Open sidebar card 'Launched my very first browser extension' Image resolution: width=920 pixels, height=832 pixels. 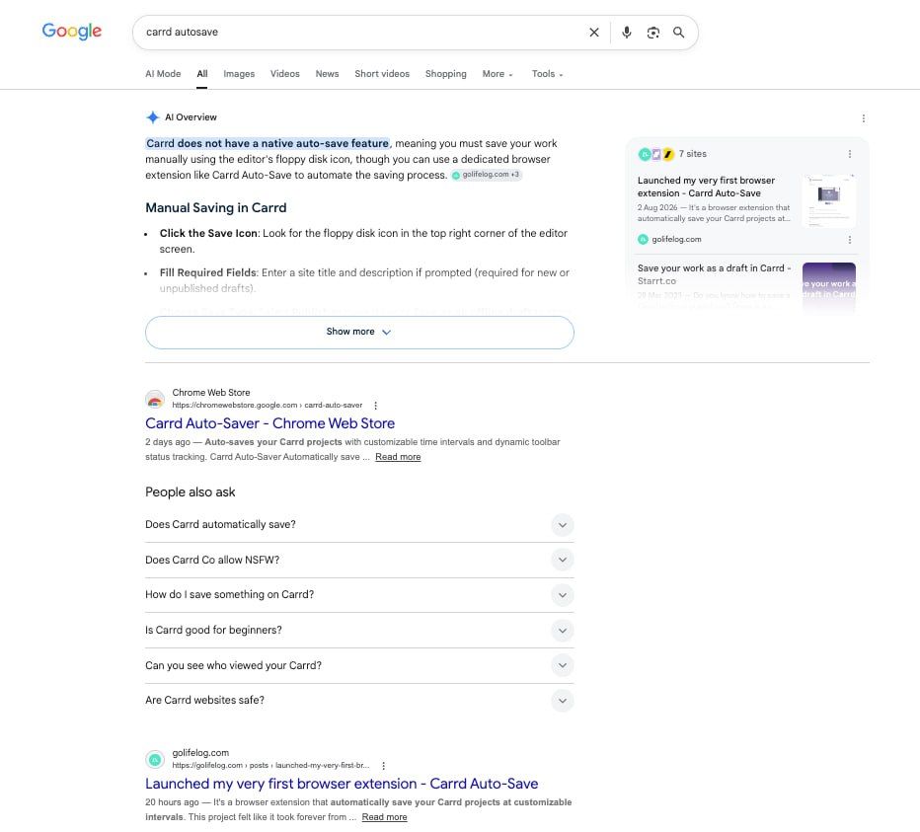(707, 188)
